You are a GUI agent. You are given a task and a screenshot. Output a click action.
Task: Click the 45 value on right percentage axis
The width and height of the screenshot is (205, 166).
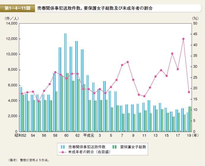pos(195,34)
